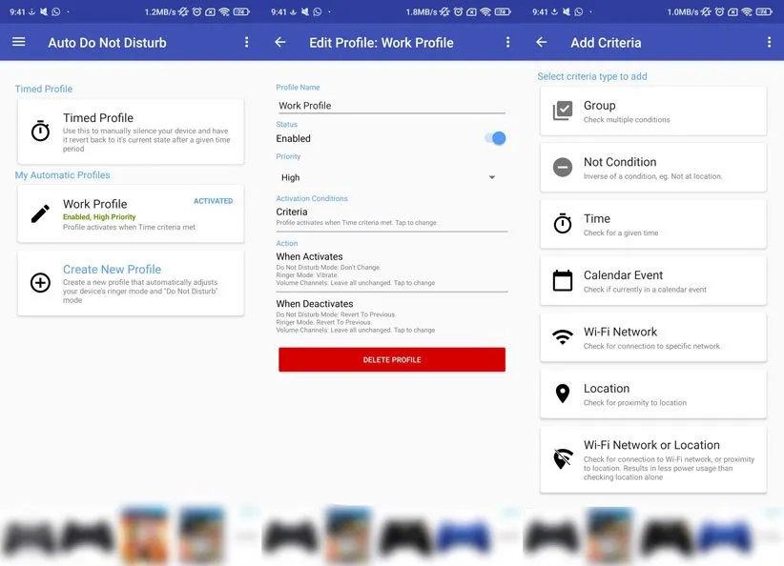This screenshot has height=566, width=784.
Task: Open overflow menu on Edit Profile screen
Action: 507,42
